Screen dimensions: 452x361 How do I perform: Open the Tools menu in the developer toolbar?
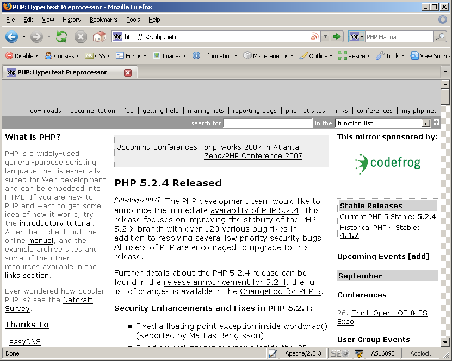390,56
